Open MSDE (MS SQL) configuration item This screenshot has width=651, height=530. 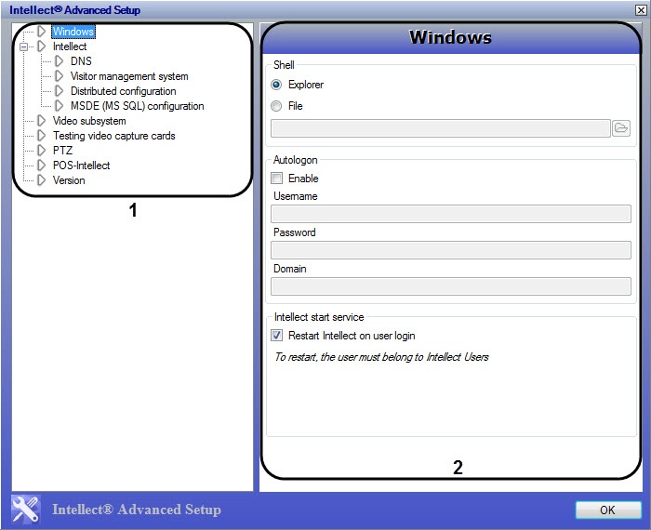tap(137, 106)
